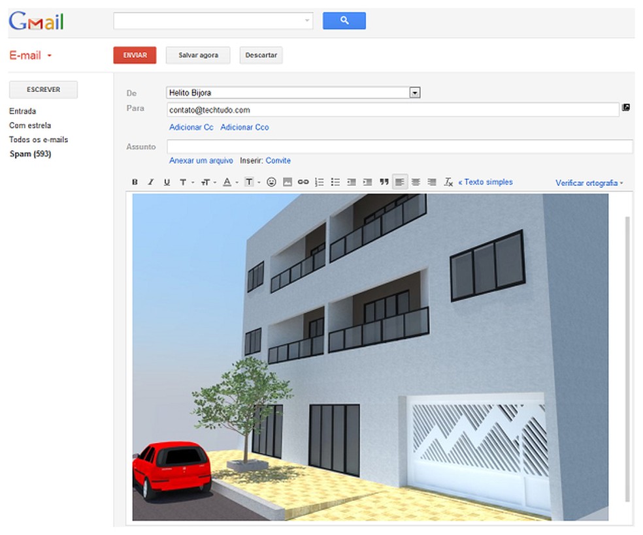This screenshot has height=535, width=643.
Task: Click the Para recipient field
Action: click(x=393, y=110)
